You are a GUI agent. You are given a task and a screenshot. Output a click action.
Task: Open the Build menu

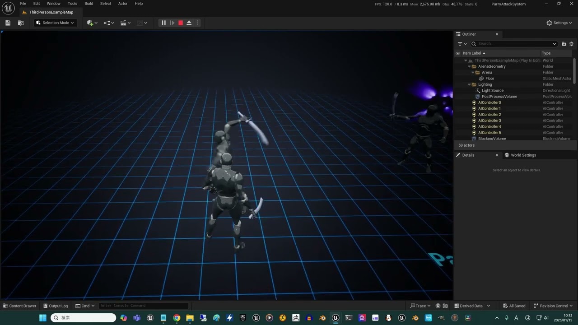[89, 4]
